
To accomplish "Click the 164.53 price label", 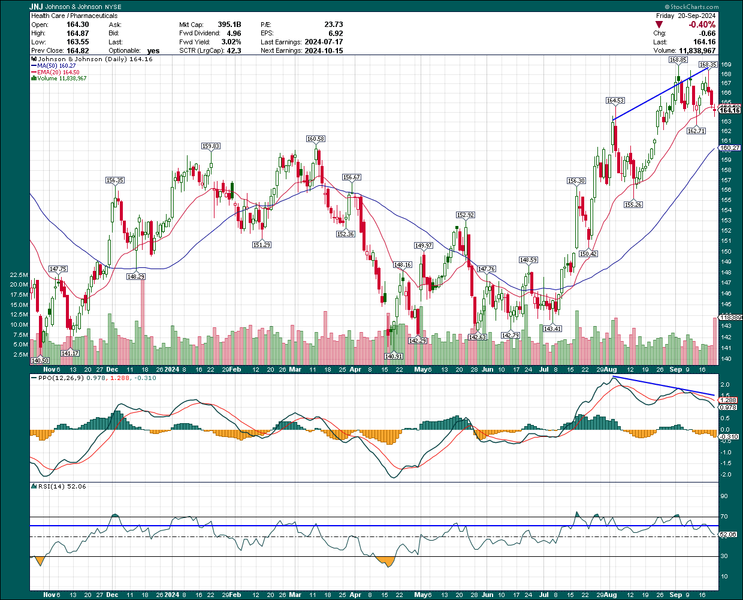I will coord(615,101).
